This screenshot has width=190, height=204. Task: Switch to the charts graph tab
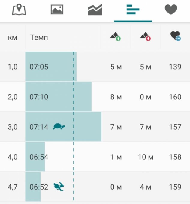pyautogui.click(x=95, y=10)
